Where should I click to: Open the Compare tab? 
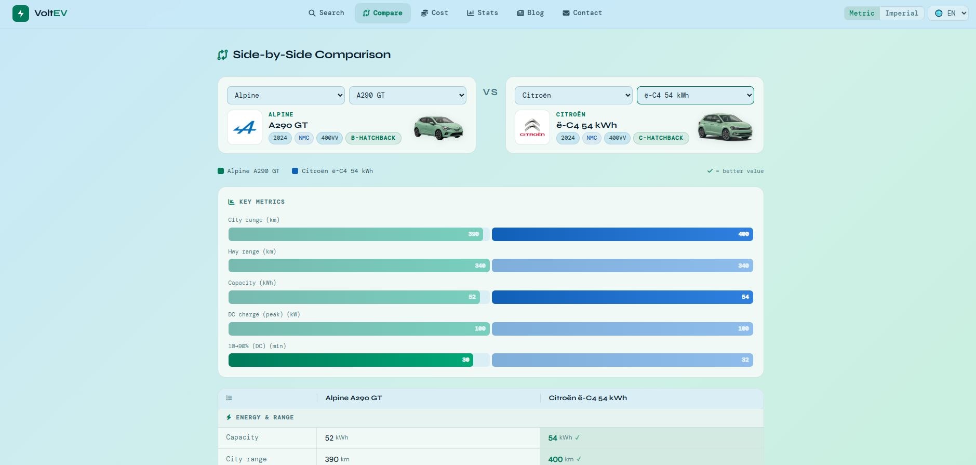[x=383, y=13]
